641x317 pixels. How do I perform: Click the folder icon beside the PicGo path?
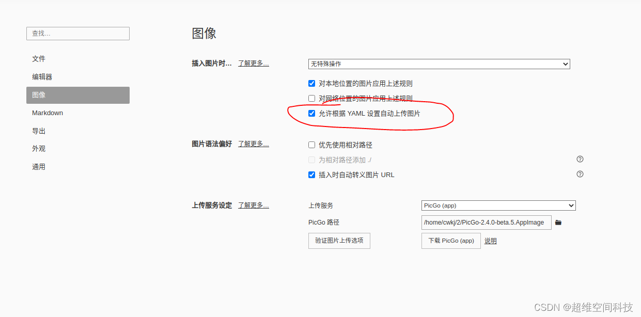(x=558, y=223)
